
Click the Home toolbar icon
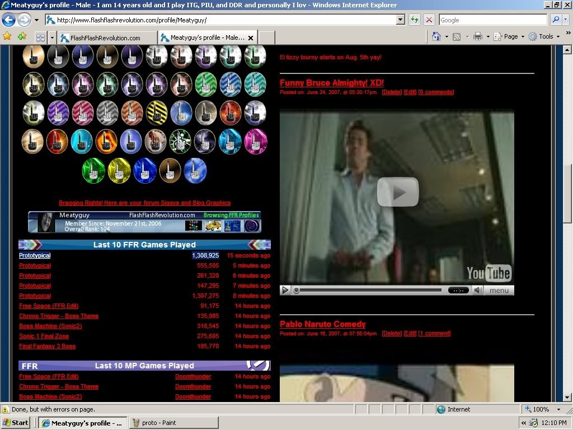tap(437, 36)
